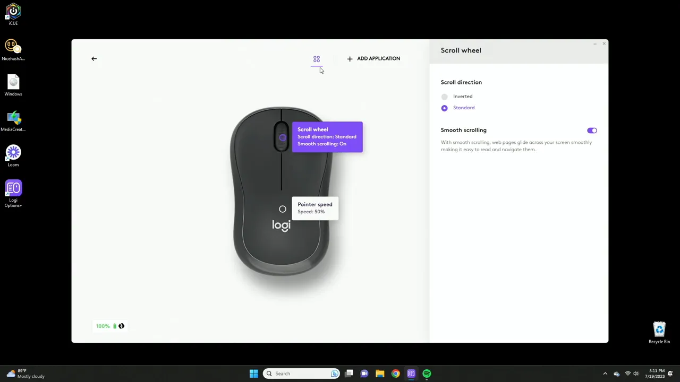Open the Recycle Bin
Screen dimensions: 680x382
click(x=659, y=329)
